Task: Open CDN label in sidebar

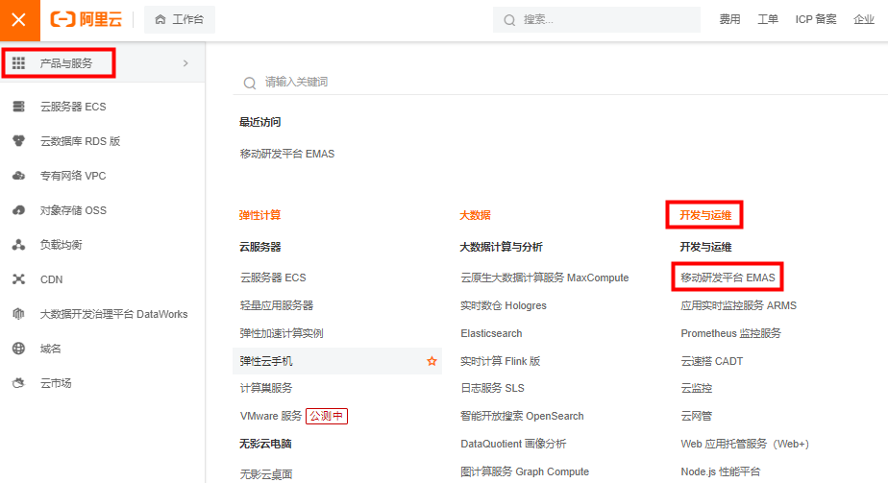Action: tap(52, 279)
